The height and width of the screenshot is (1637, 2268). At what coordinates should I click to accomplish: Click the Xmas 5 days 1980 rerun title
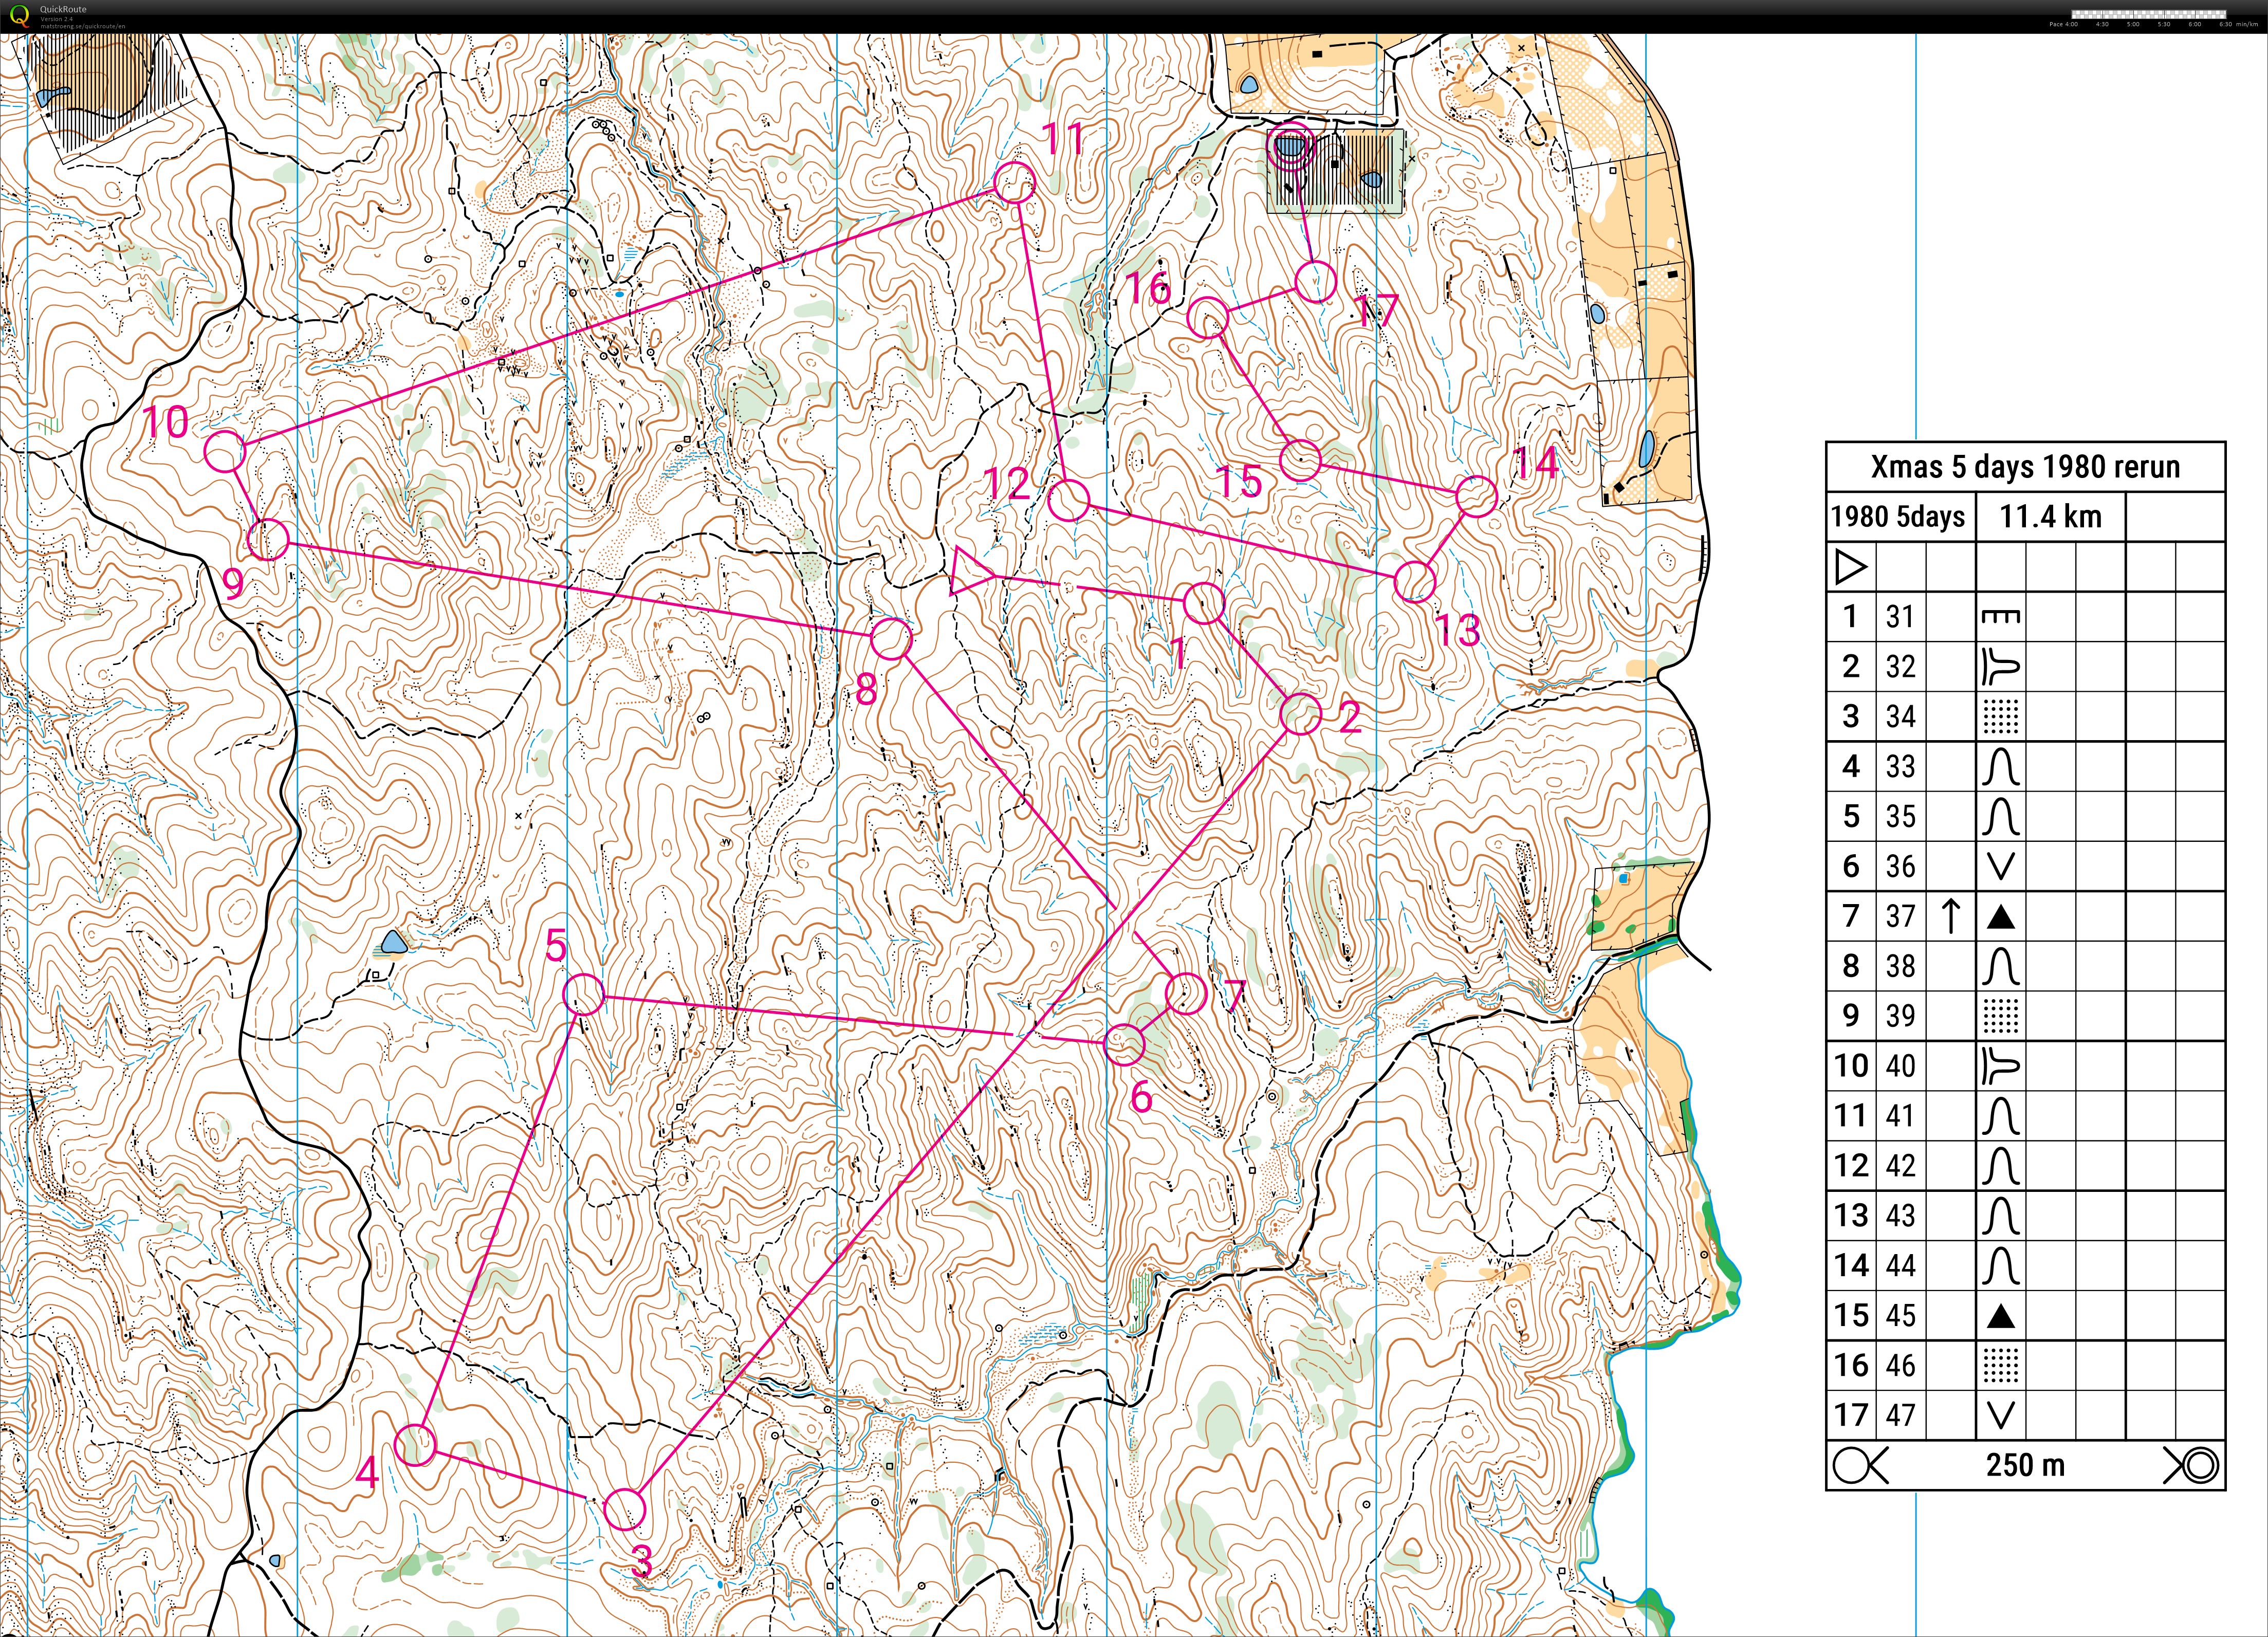(x=2025, y=466)
